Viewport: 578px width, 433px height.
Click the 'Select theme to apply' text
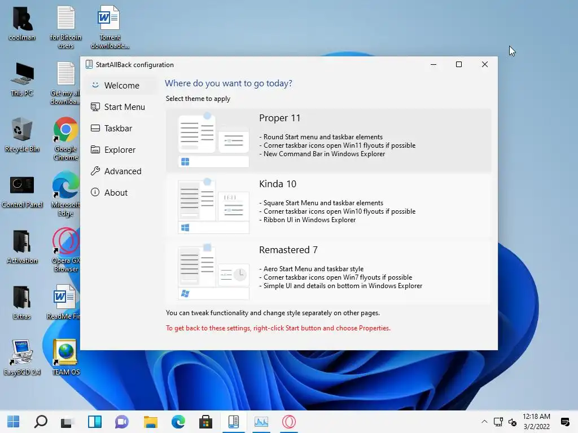[x=198, y=99]
